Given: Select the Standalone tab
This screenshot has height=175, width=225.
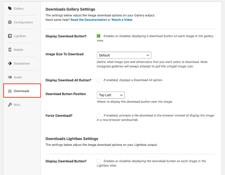Looking at the screenshot, I should pyautogui.click(x=22, y=64).
